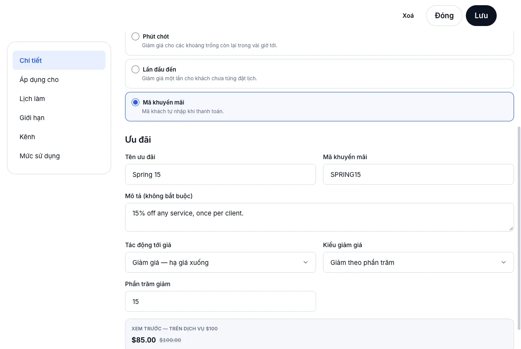The height and width of the screenshot is (349, 521).
Task: Click chevron arrow of Tác động tới giá
Action: point(306,262)
